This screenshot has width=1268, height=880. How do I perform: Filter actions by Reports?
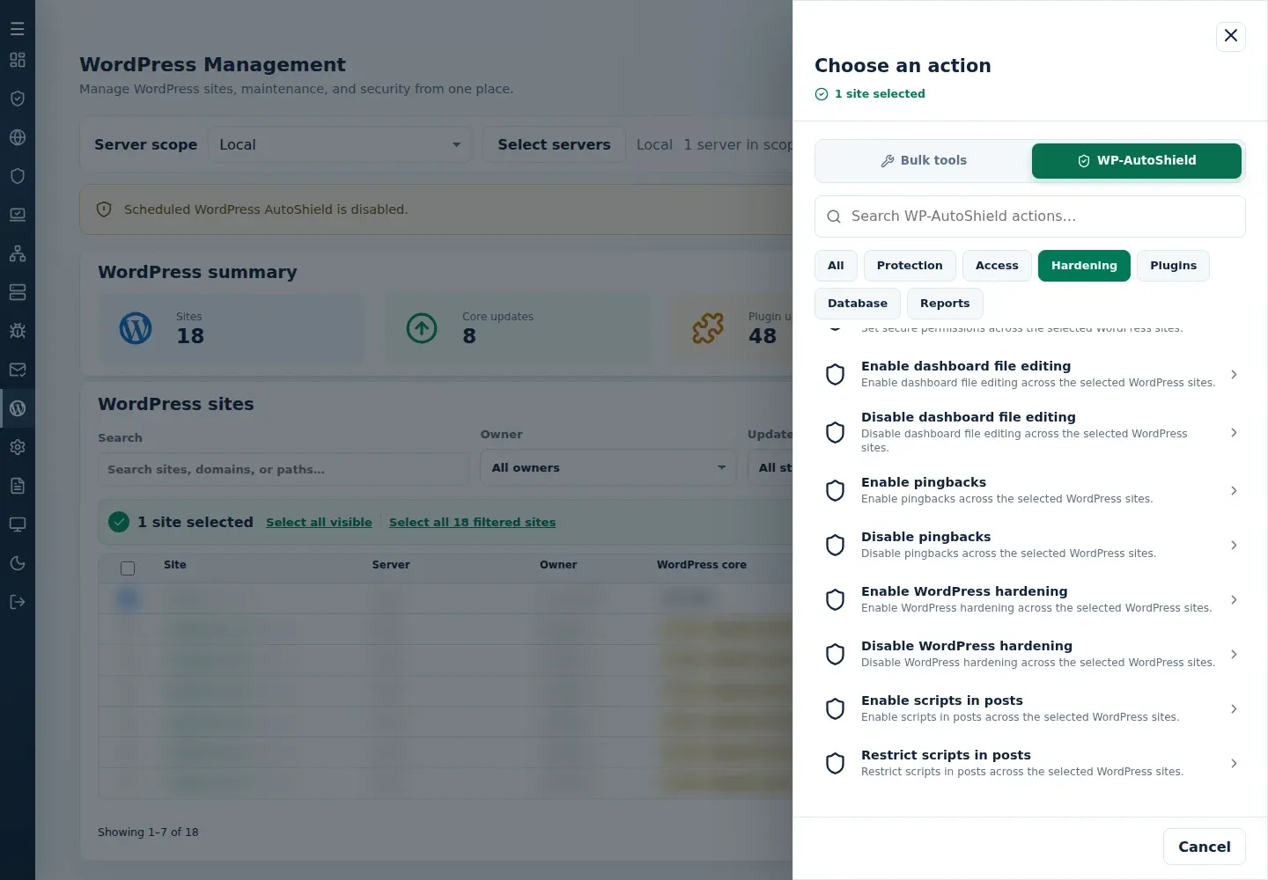click(x=945, y=304)
